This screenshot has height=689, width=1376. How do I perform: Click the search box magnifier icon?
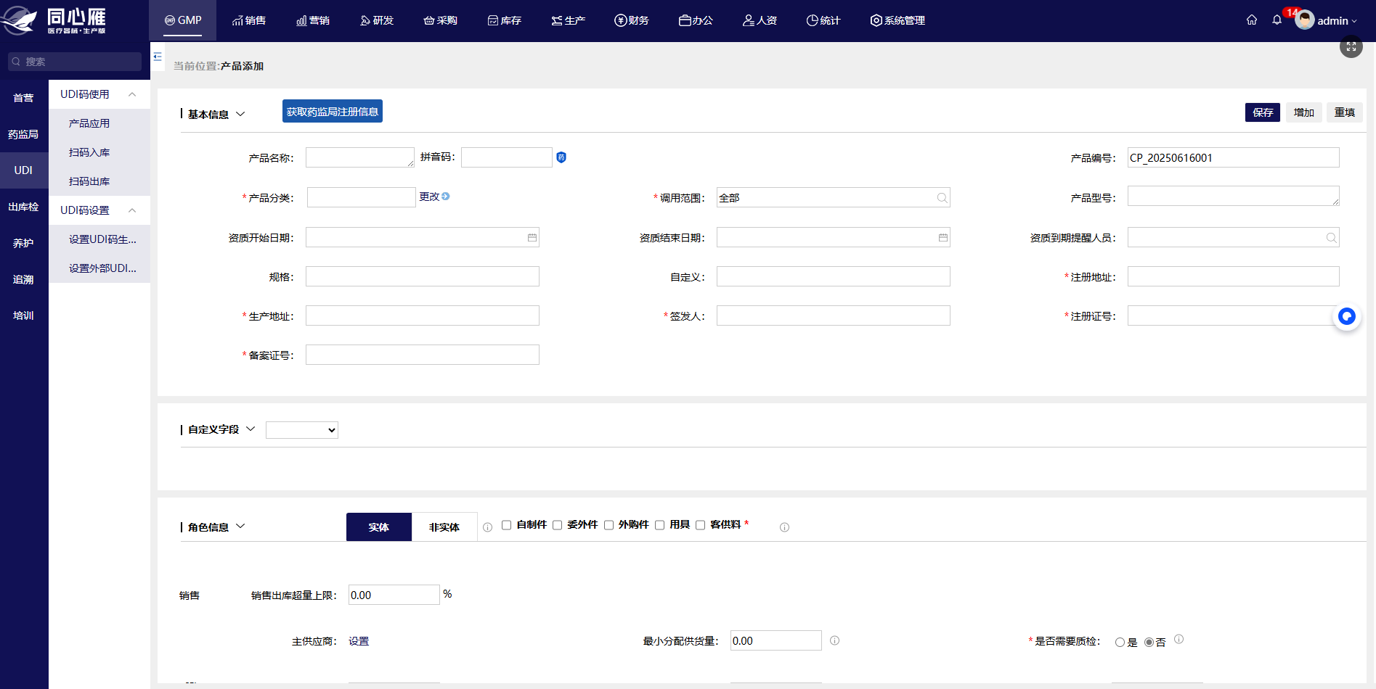coord(16,62)
